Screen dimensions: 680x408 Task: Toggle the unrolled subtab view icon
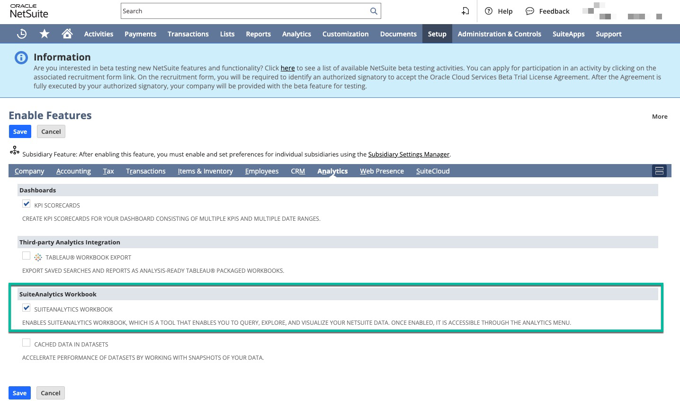(x=659, y=171)
